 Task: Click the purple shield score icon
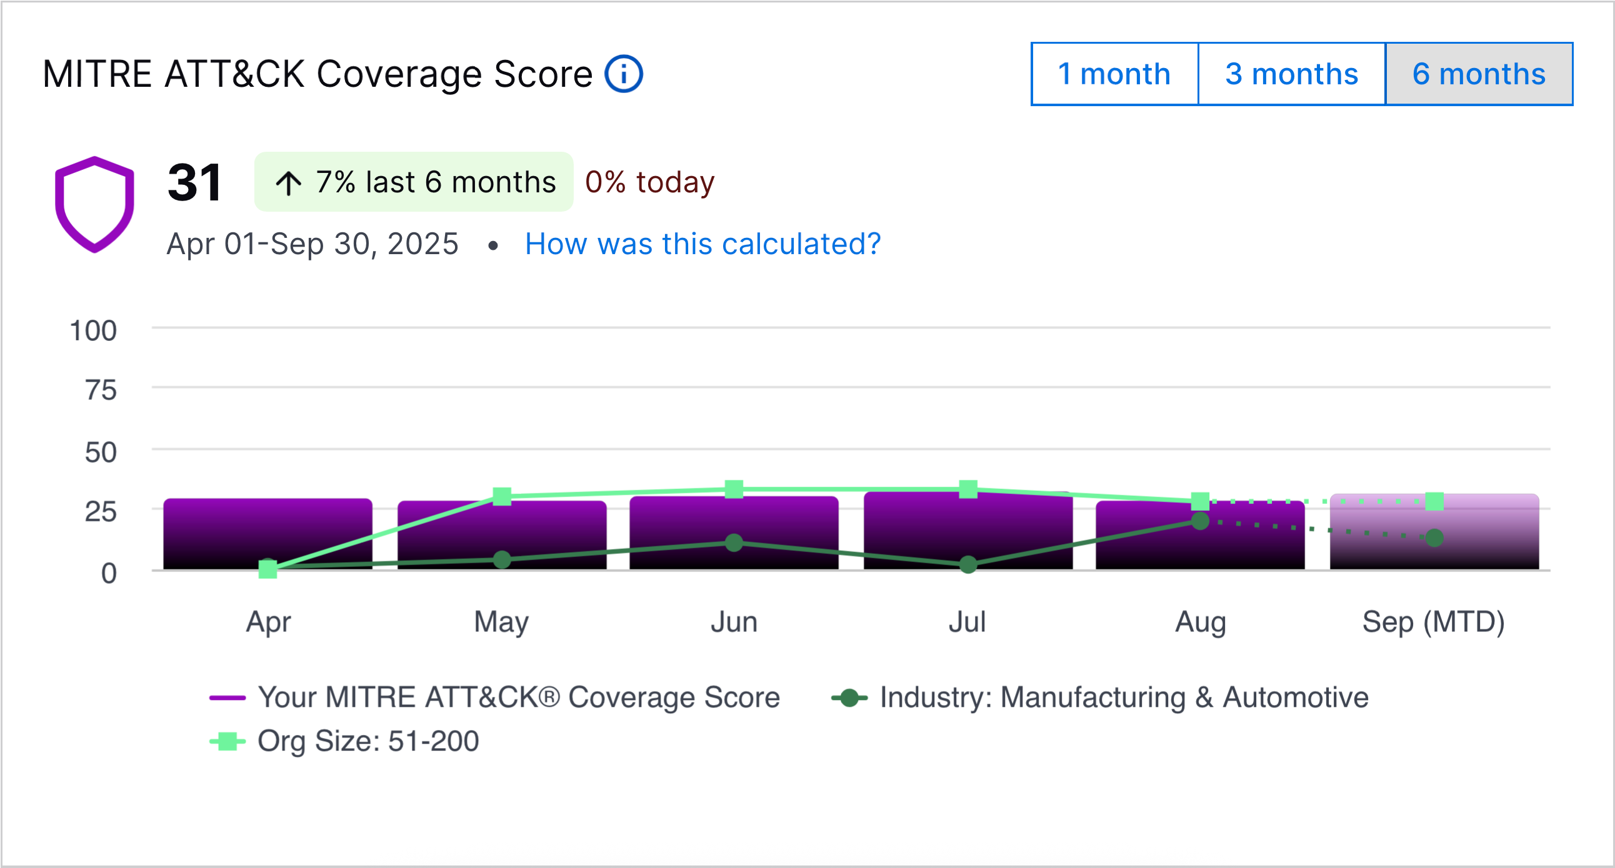tap(94, 204)
